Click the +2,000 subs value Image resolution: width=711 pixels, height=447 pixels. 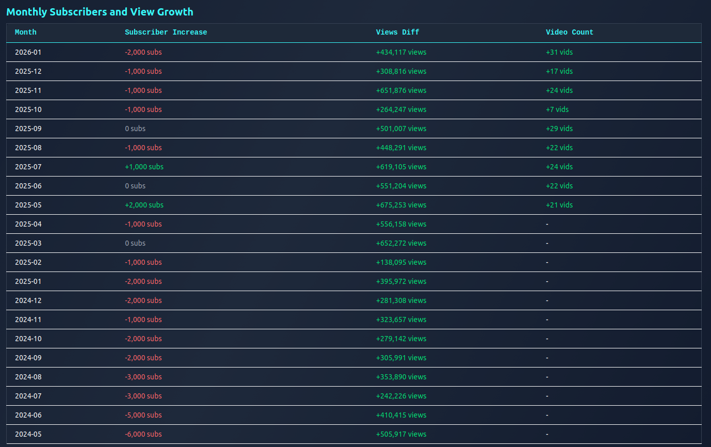144,205
